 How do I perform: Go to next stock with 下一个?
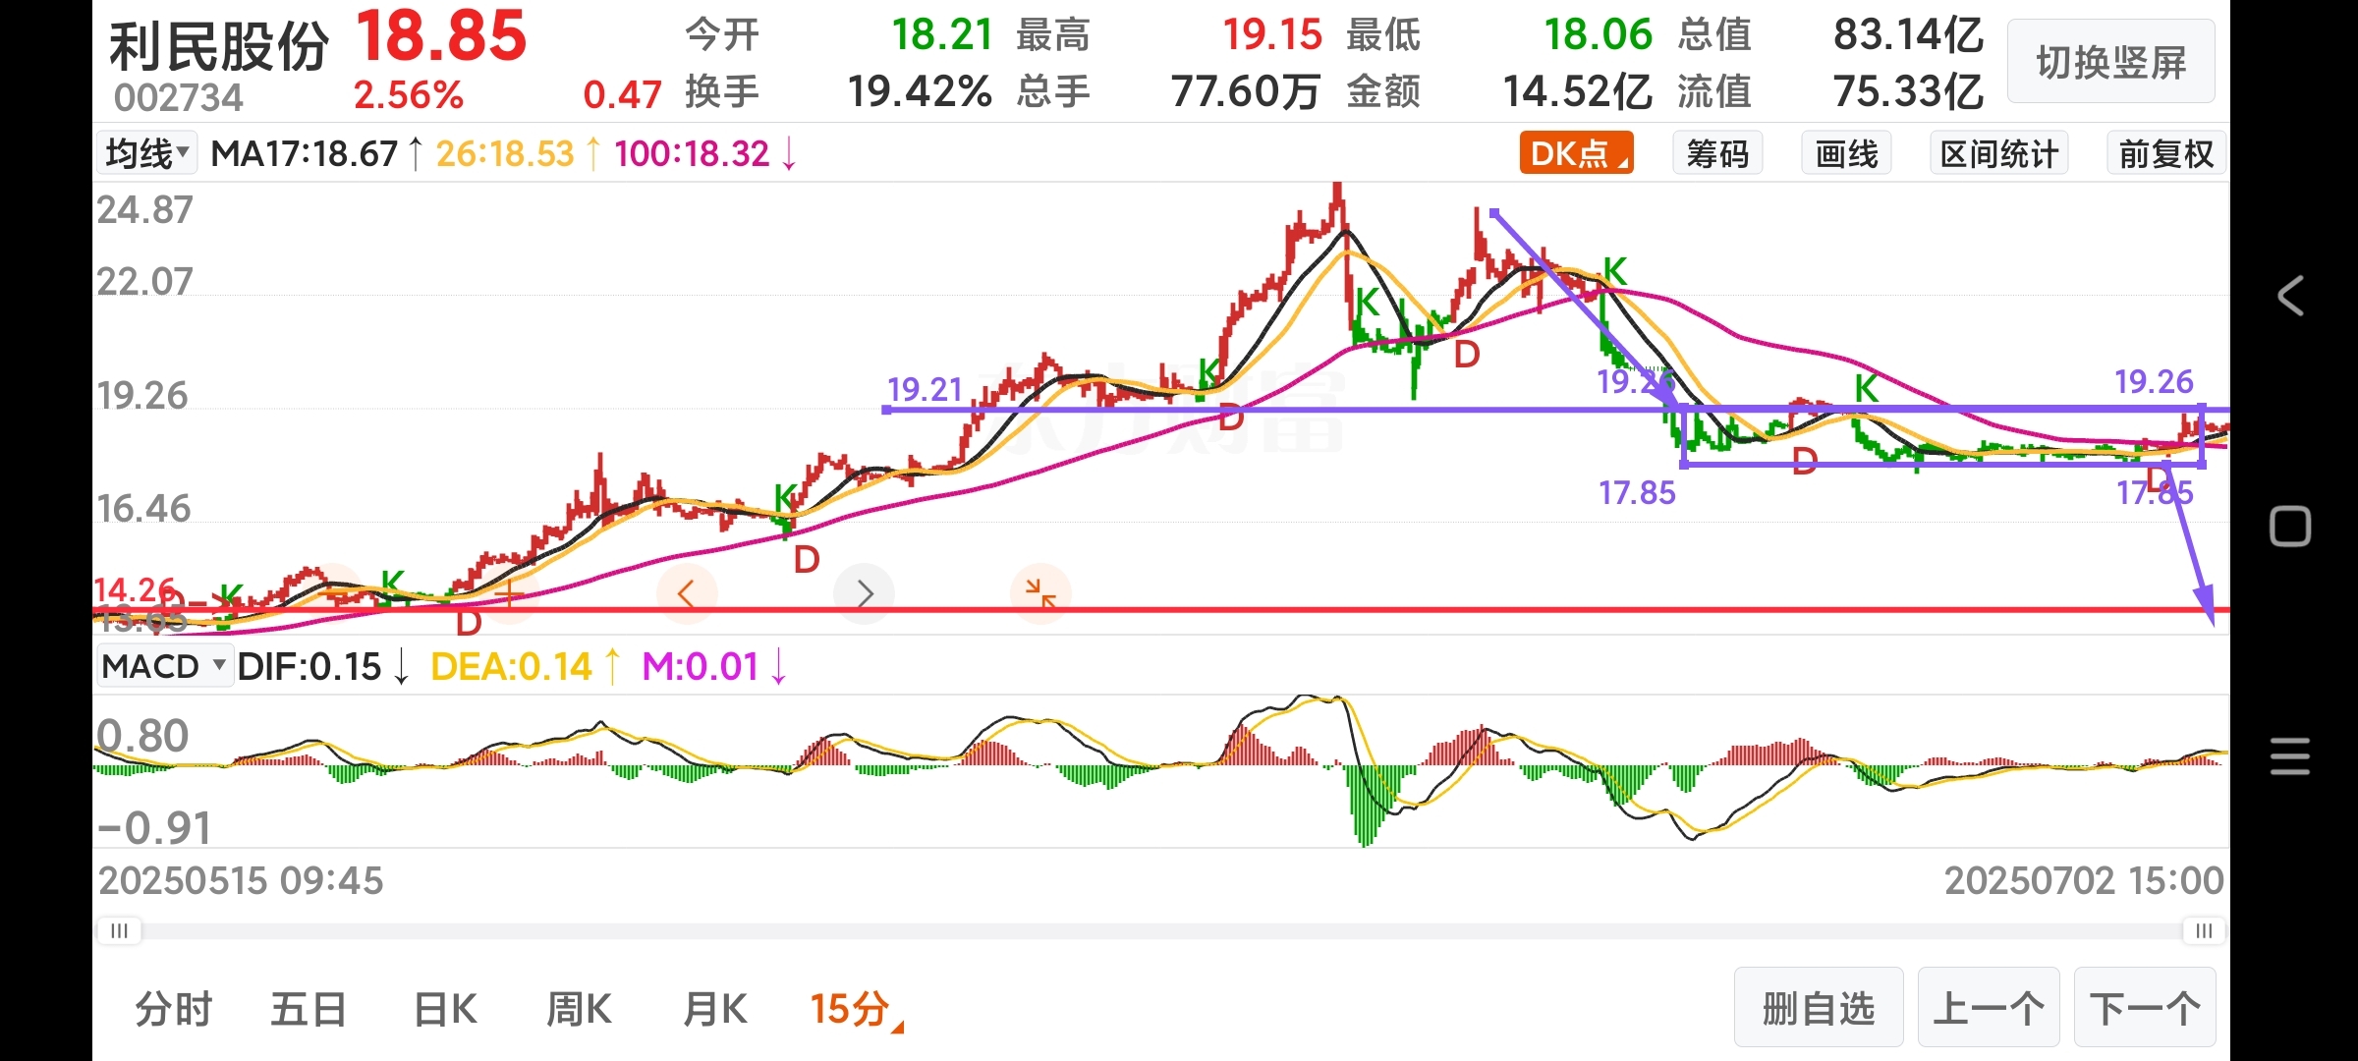pyautogui.click(x=2145, y=1008)
